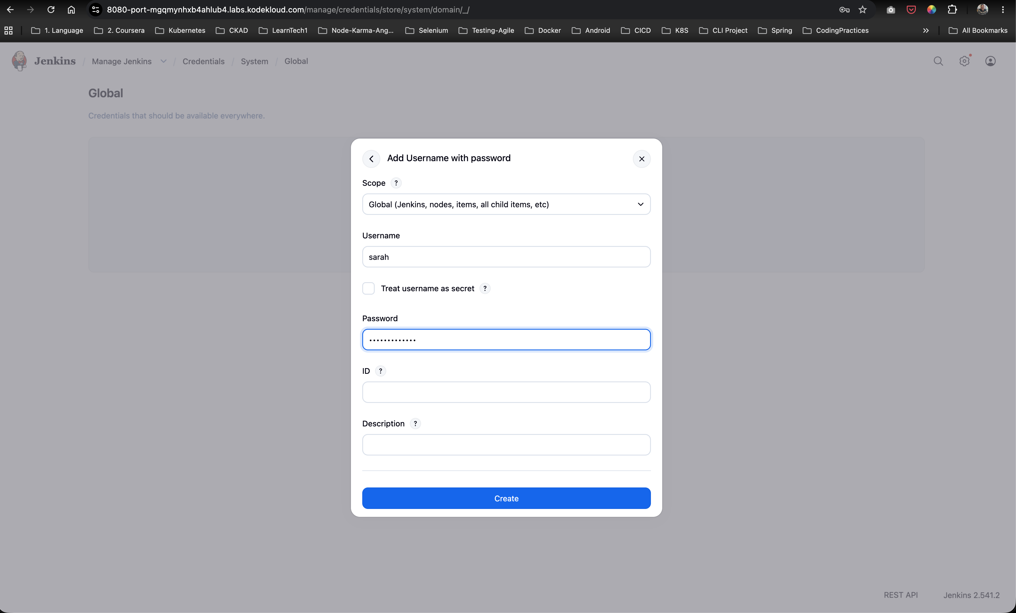Go to Global breadcrumb
Viewport: 1016px width, 613px height.
[296, 61]
